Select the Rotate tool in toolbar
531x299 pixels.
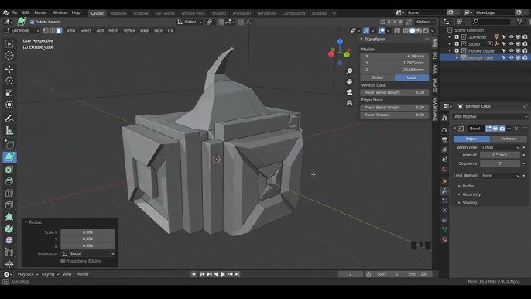[9, 81]
